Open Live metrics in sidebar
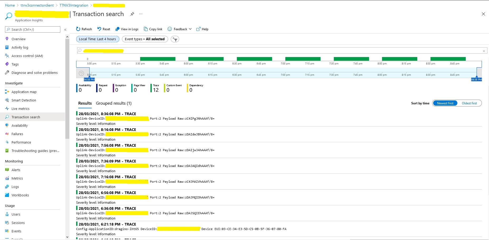This screenshot has height=240, width=489. pyautogui.click(x=20, y=109)
